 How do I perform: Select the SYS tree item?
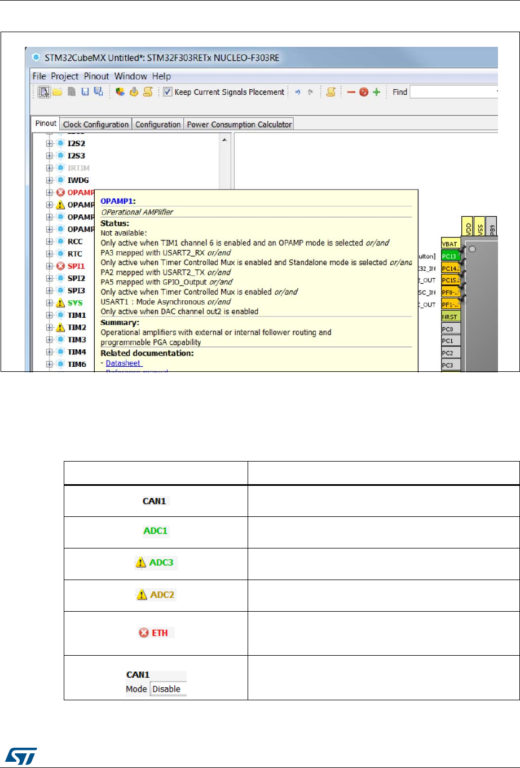click(75, 303)
